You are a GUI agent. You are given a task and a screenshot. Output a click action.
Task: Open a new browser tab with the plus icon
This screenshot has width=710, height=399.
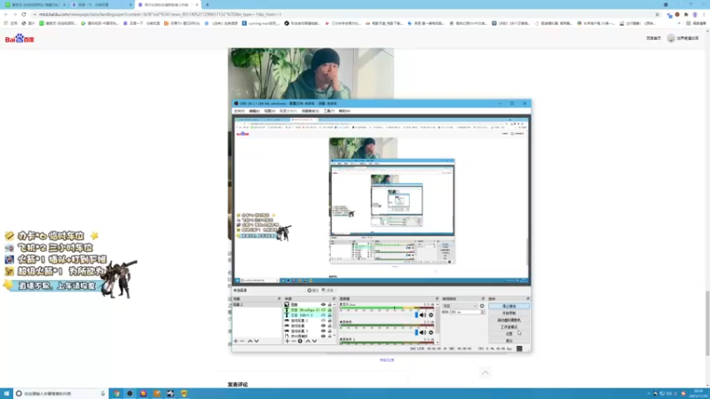coord(208,4)
